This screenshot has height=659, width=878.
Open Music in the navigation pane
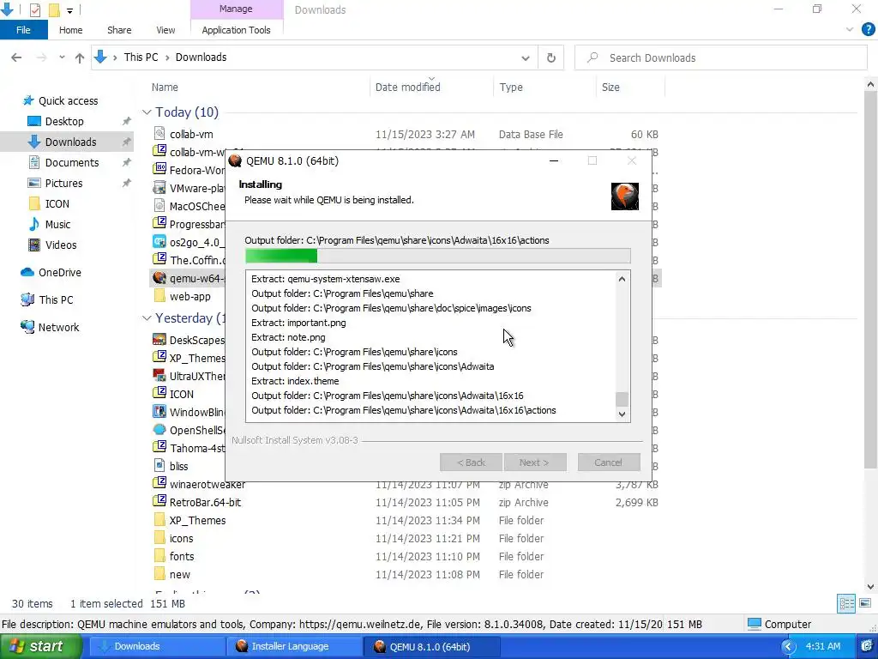[x=57, y=224]
